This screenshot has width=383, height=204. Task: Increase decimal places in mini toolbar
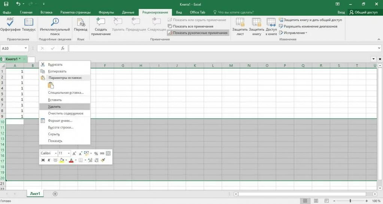[x=90, y=160]
